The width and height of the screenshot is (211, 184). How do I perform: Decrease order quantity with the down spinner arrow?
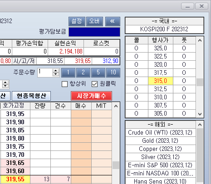pyautogui.click(x=56, y=74)
